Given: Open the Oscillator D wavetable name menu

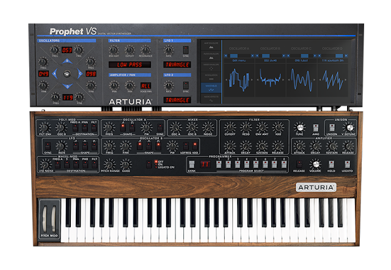Looking at the screenshot, I should coord(332,60).
